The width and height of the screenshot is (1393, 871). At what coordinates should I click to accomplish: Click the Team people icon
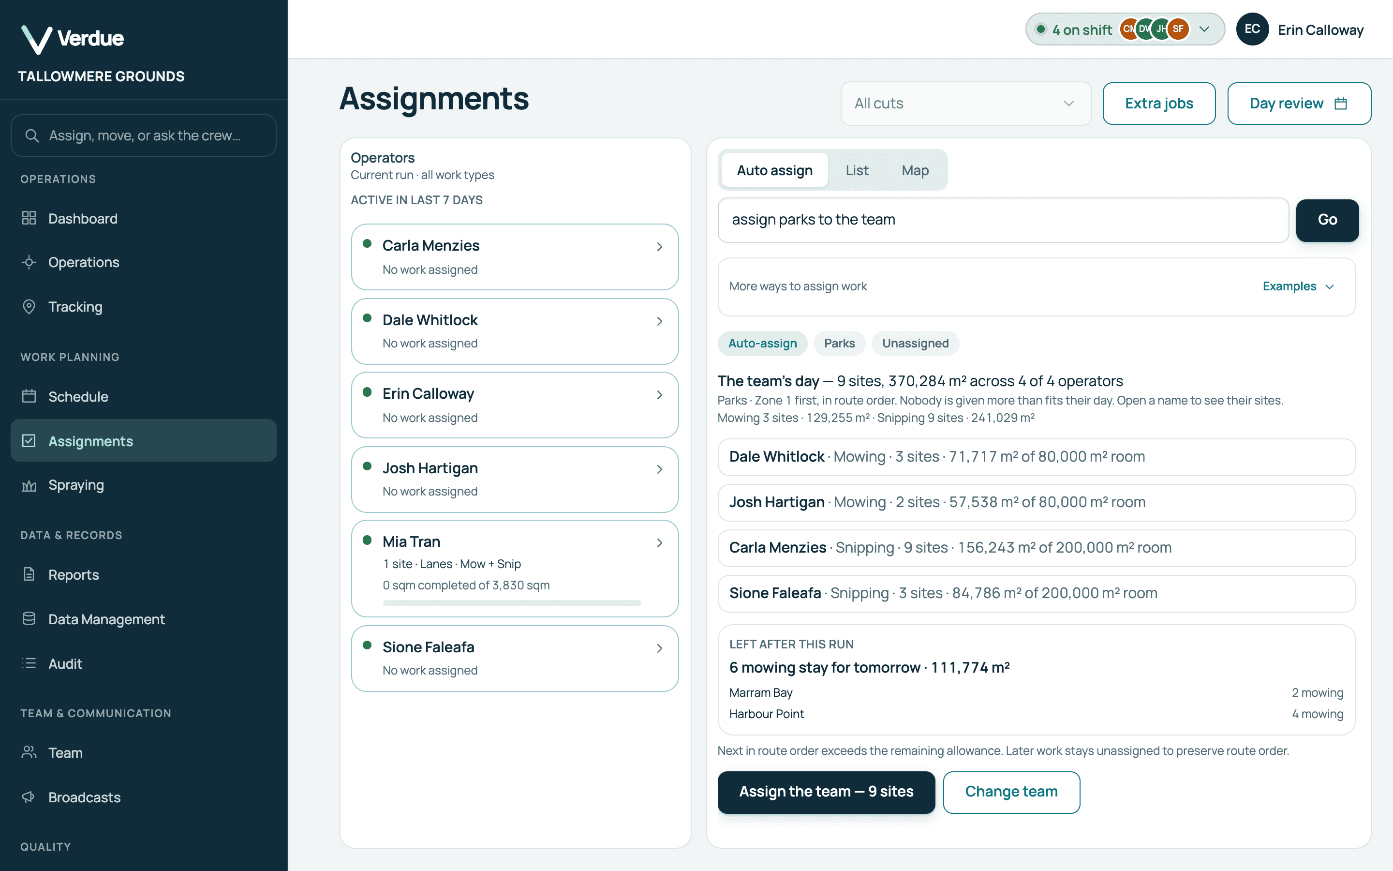pyautogui.click(x=29, y=752)
